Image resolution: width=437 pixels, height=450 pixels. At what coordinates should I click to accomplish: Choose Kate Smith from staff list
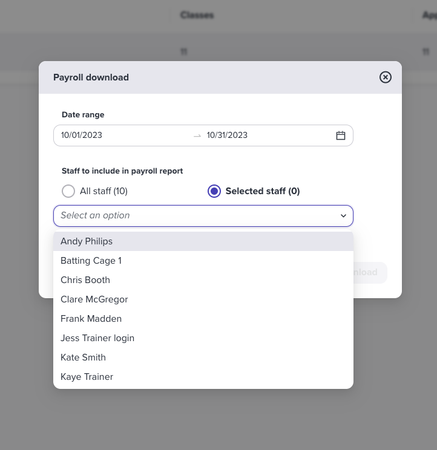pos(203,357)
